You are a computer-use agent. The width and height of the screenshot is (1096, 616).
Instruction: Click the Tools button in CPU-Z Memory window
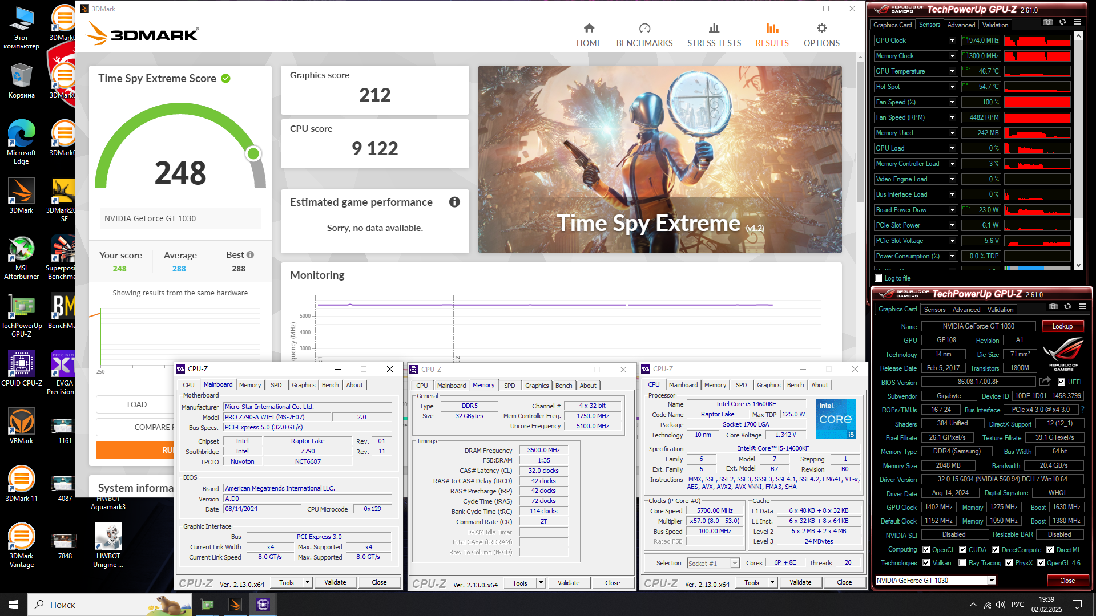click(520, 583)
